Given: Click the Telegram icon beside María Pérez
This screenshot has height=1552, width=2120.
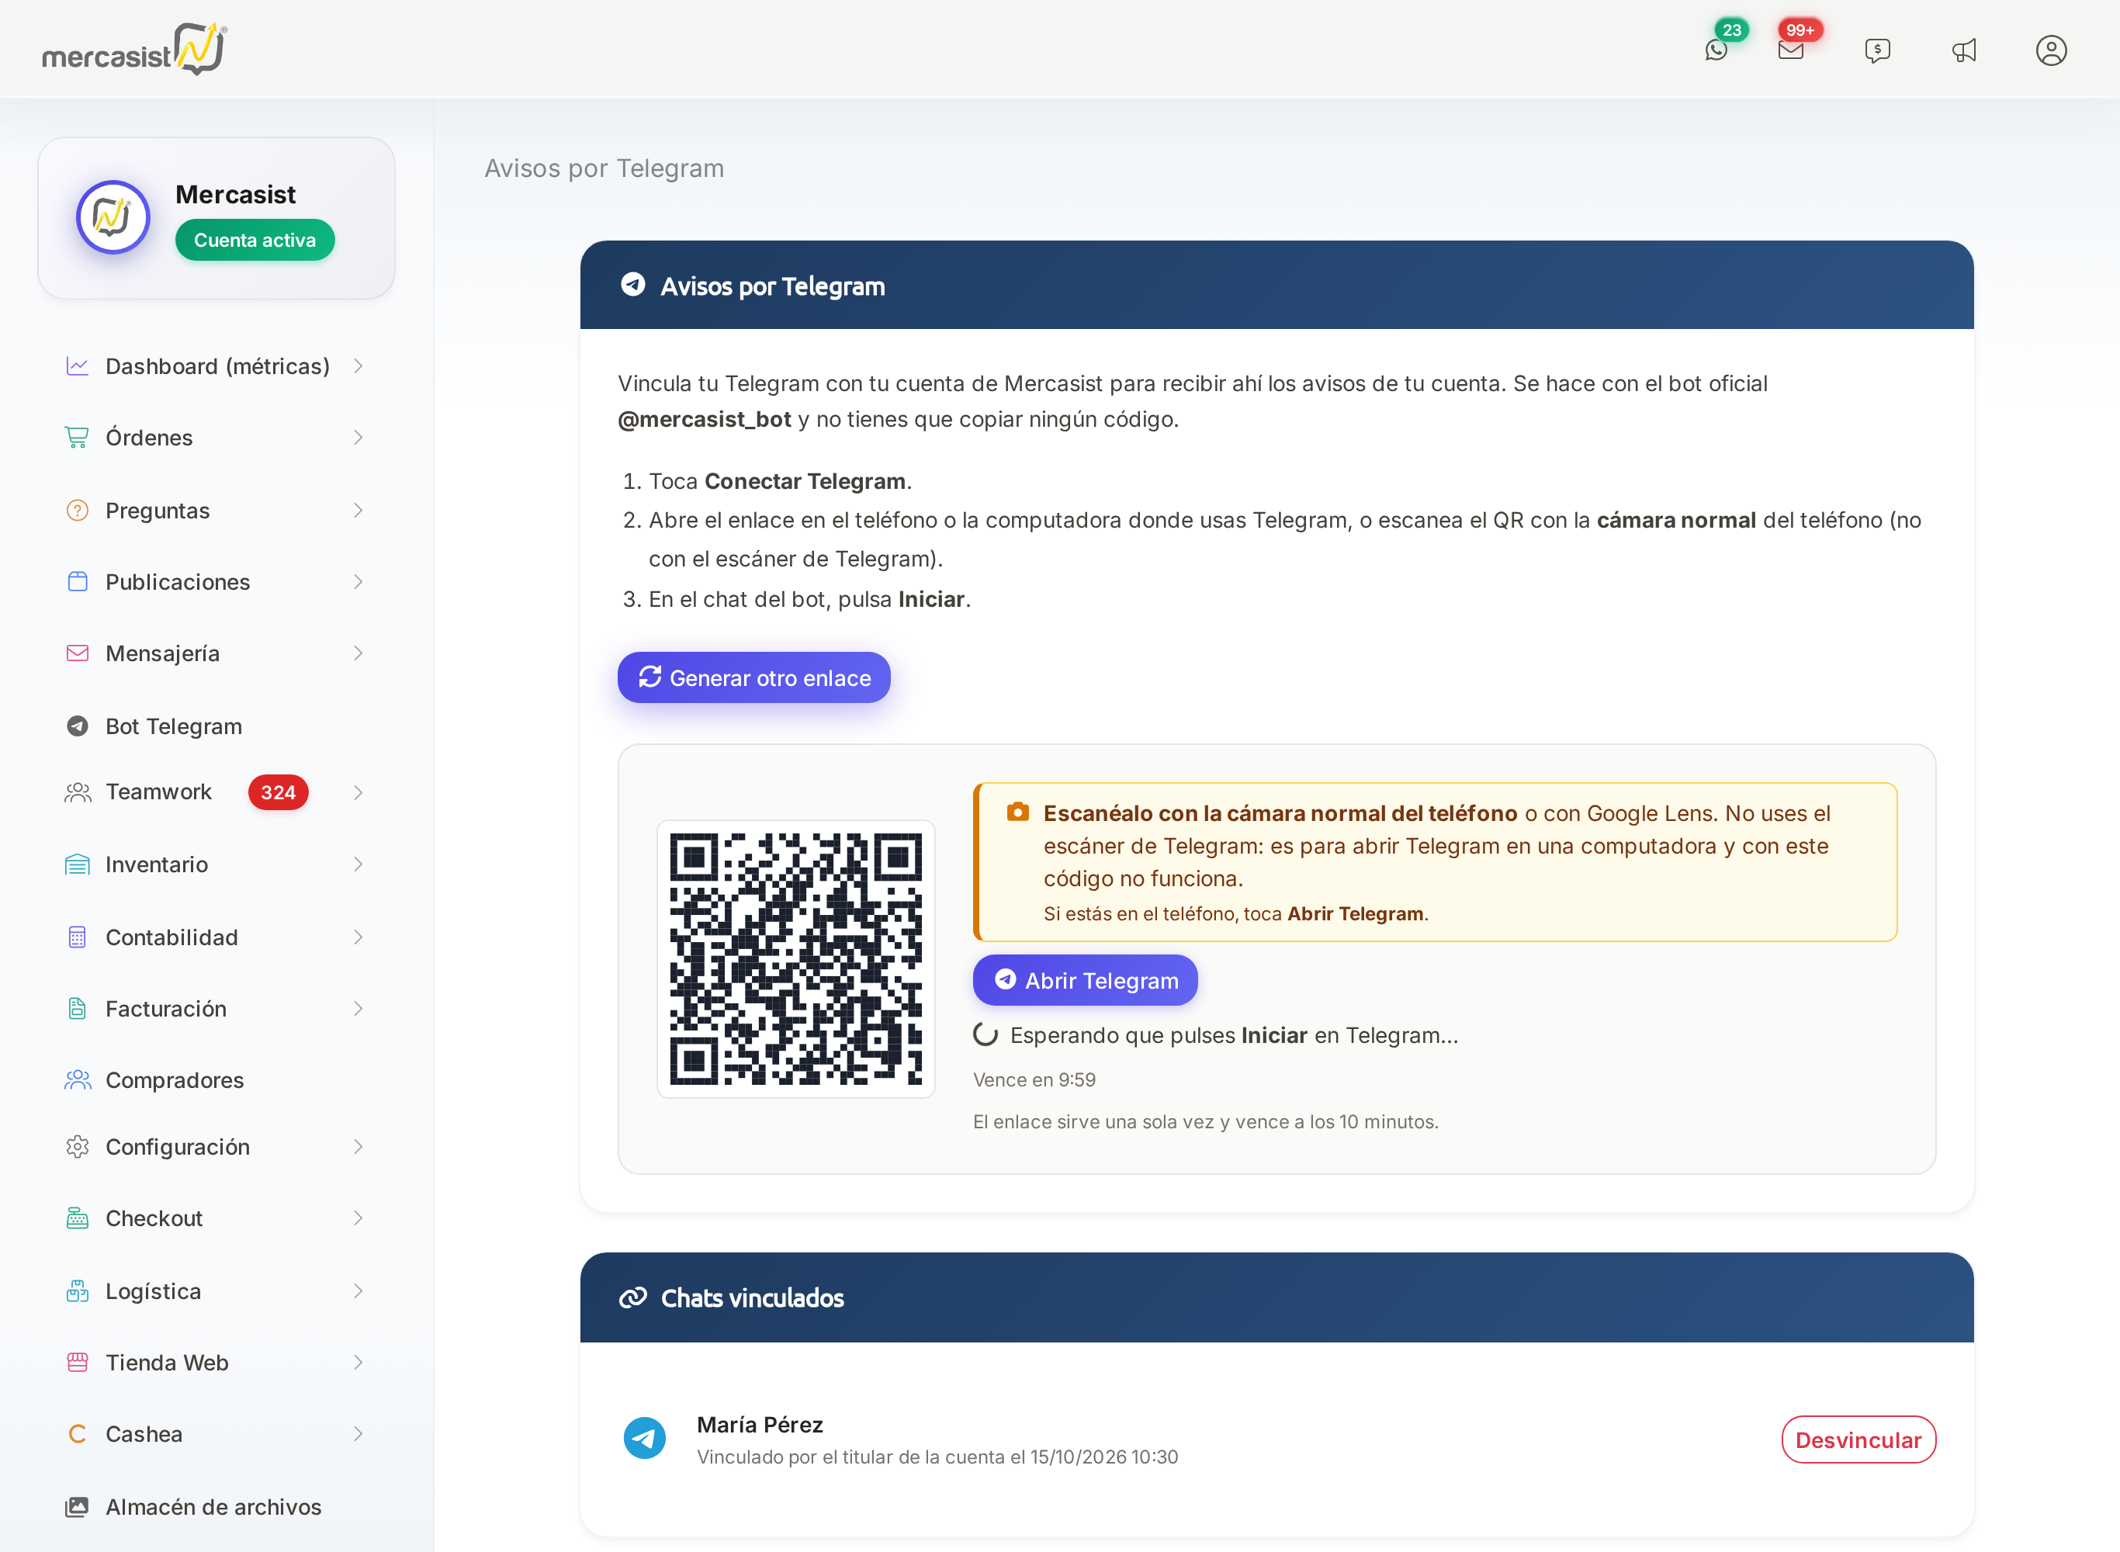Looking at the screenshot, I should tap(644, 1439).
